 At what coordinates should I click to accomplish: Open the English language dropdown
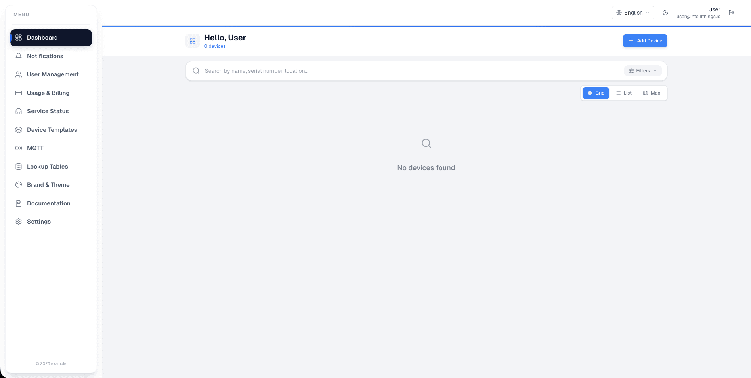[633, 13]
